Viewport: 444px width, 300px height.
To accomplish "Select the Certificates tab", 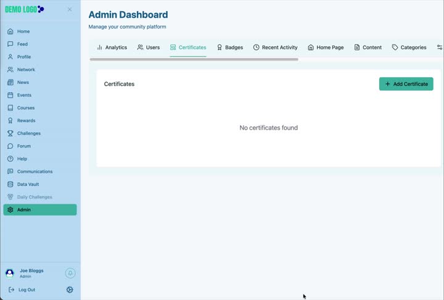I will 188,48.
